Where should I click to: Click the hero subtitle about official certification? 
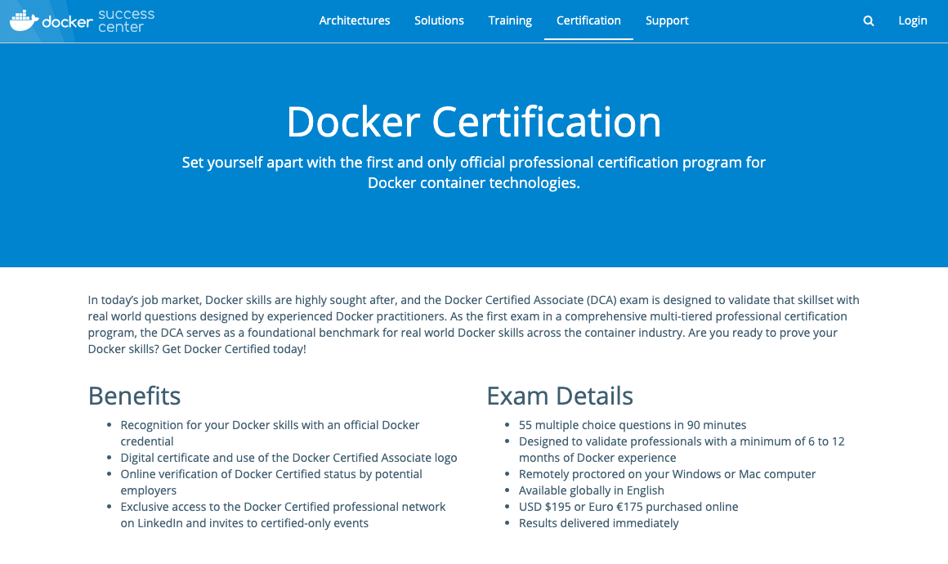[473, 172]
